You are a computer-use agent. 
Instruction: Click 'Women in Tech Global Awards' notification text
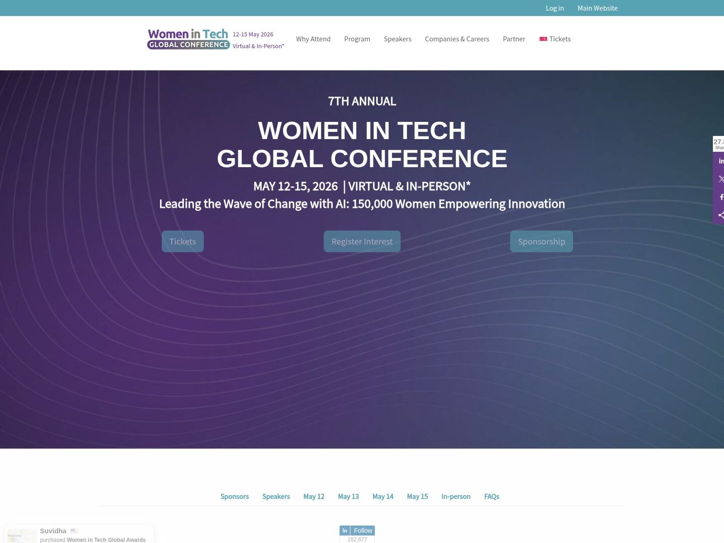point(106,540)
